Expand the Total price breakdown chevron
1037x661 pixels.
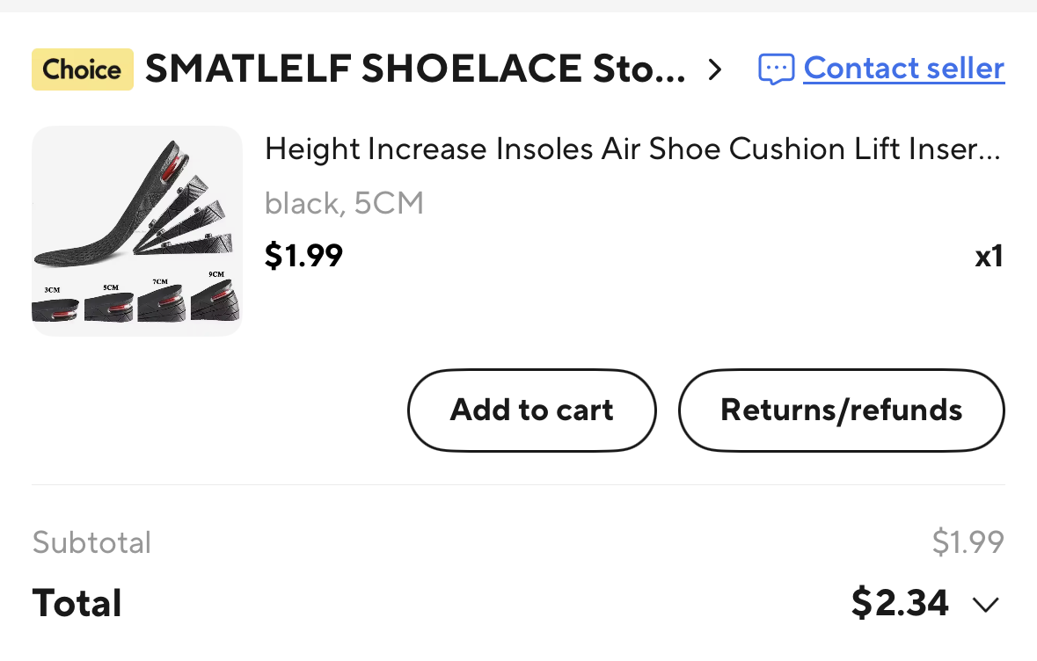[986, 605]
